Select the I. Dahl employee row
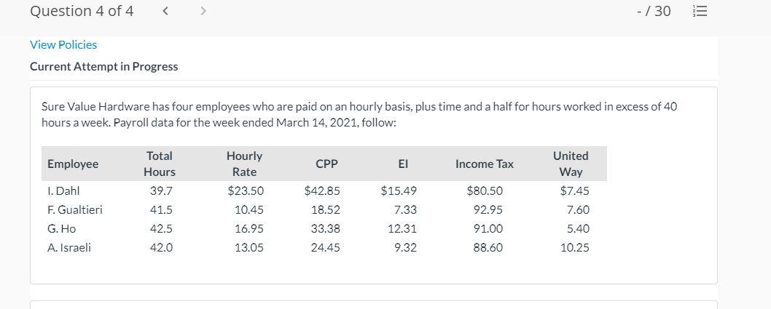Screen dimensions: 771x309 pyautogui.click(x=324, y=190)
